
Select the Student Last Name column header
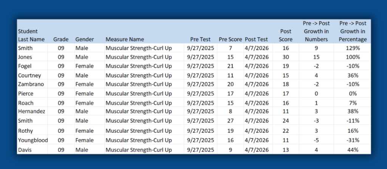tap(31, 35)
